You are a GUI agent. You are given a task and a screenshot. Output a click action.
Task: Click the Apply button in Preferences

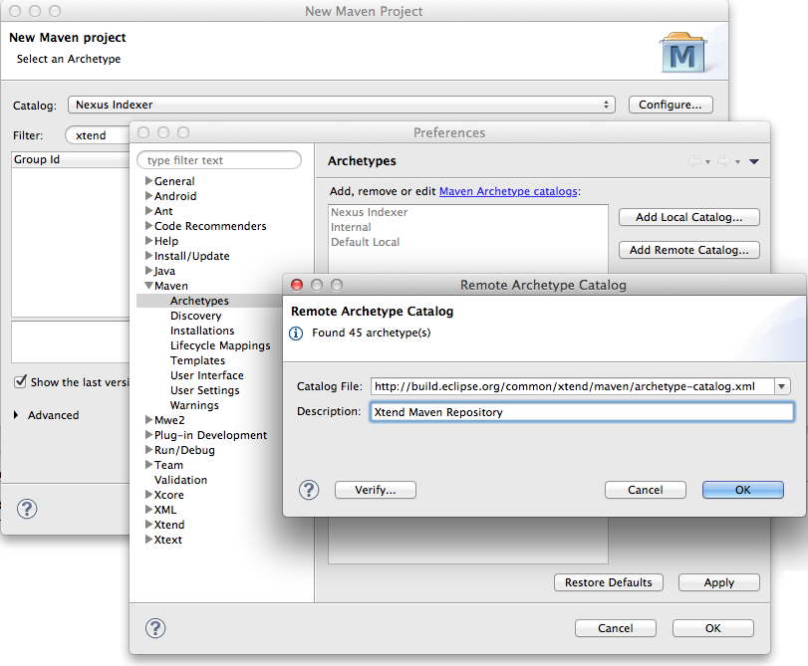click(x=719, y=582)
